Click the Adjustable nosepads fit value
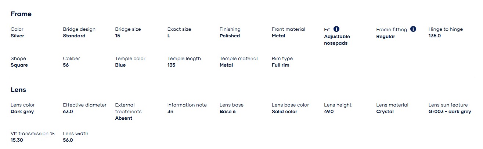Viewport: 483px width, 149px height. (337, 40)
